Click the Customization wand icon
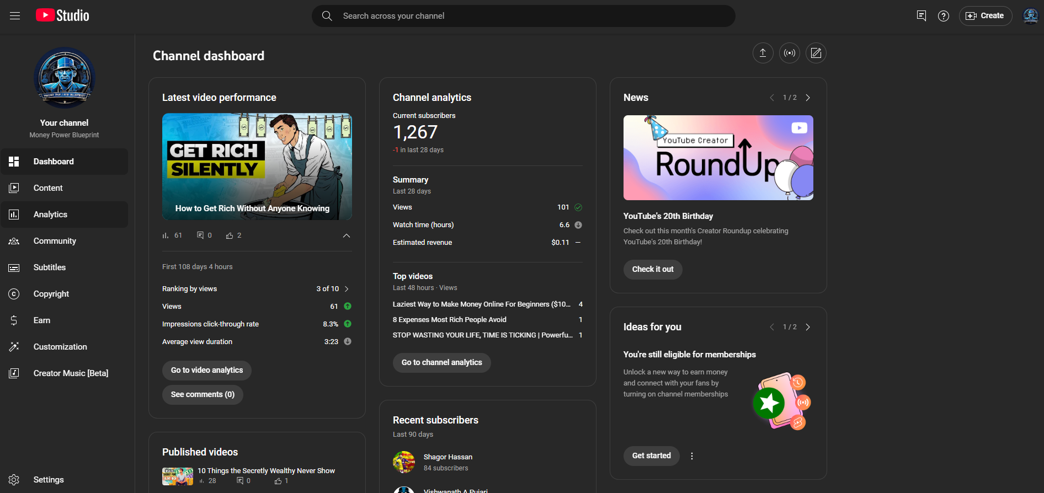This screenshot has height=493, width=1044. tap(14, 347)
